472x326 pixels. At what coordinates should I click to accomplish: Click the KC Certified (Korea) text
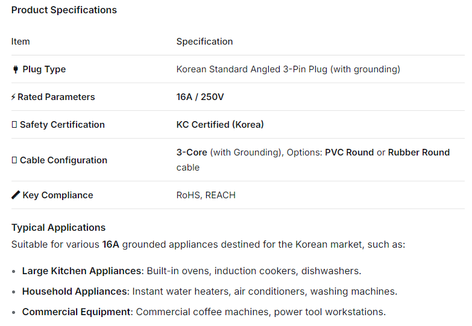click(220, 125)
